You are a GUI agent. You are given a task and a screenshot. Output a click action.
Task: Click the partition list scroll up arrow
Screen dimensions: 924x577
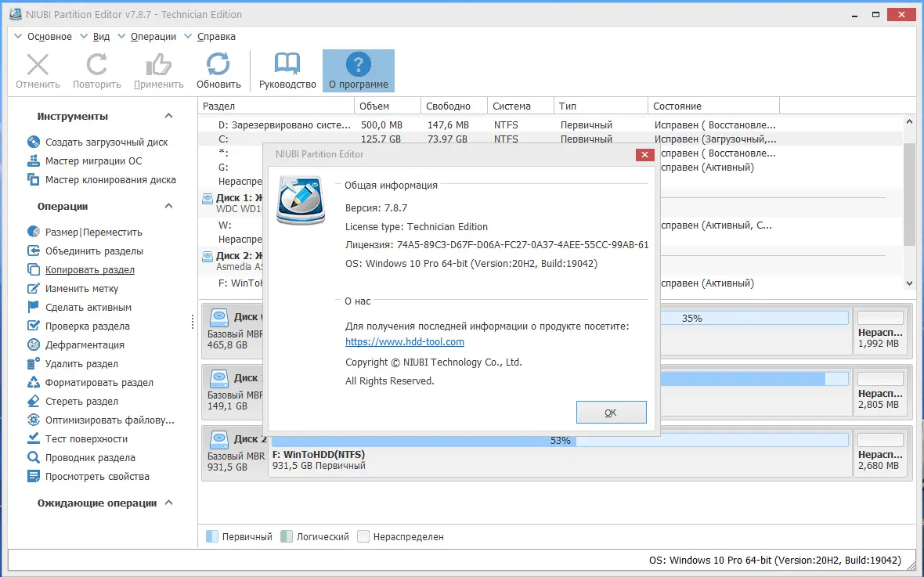pos(909,122)
